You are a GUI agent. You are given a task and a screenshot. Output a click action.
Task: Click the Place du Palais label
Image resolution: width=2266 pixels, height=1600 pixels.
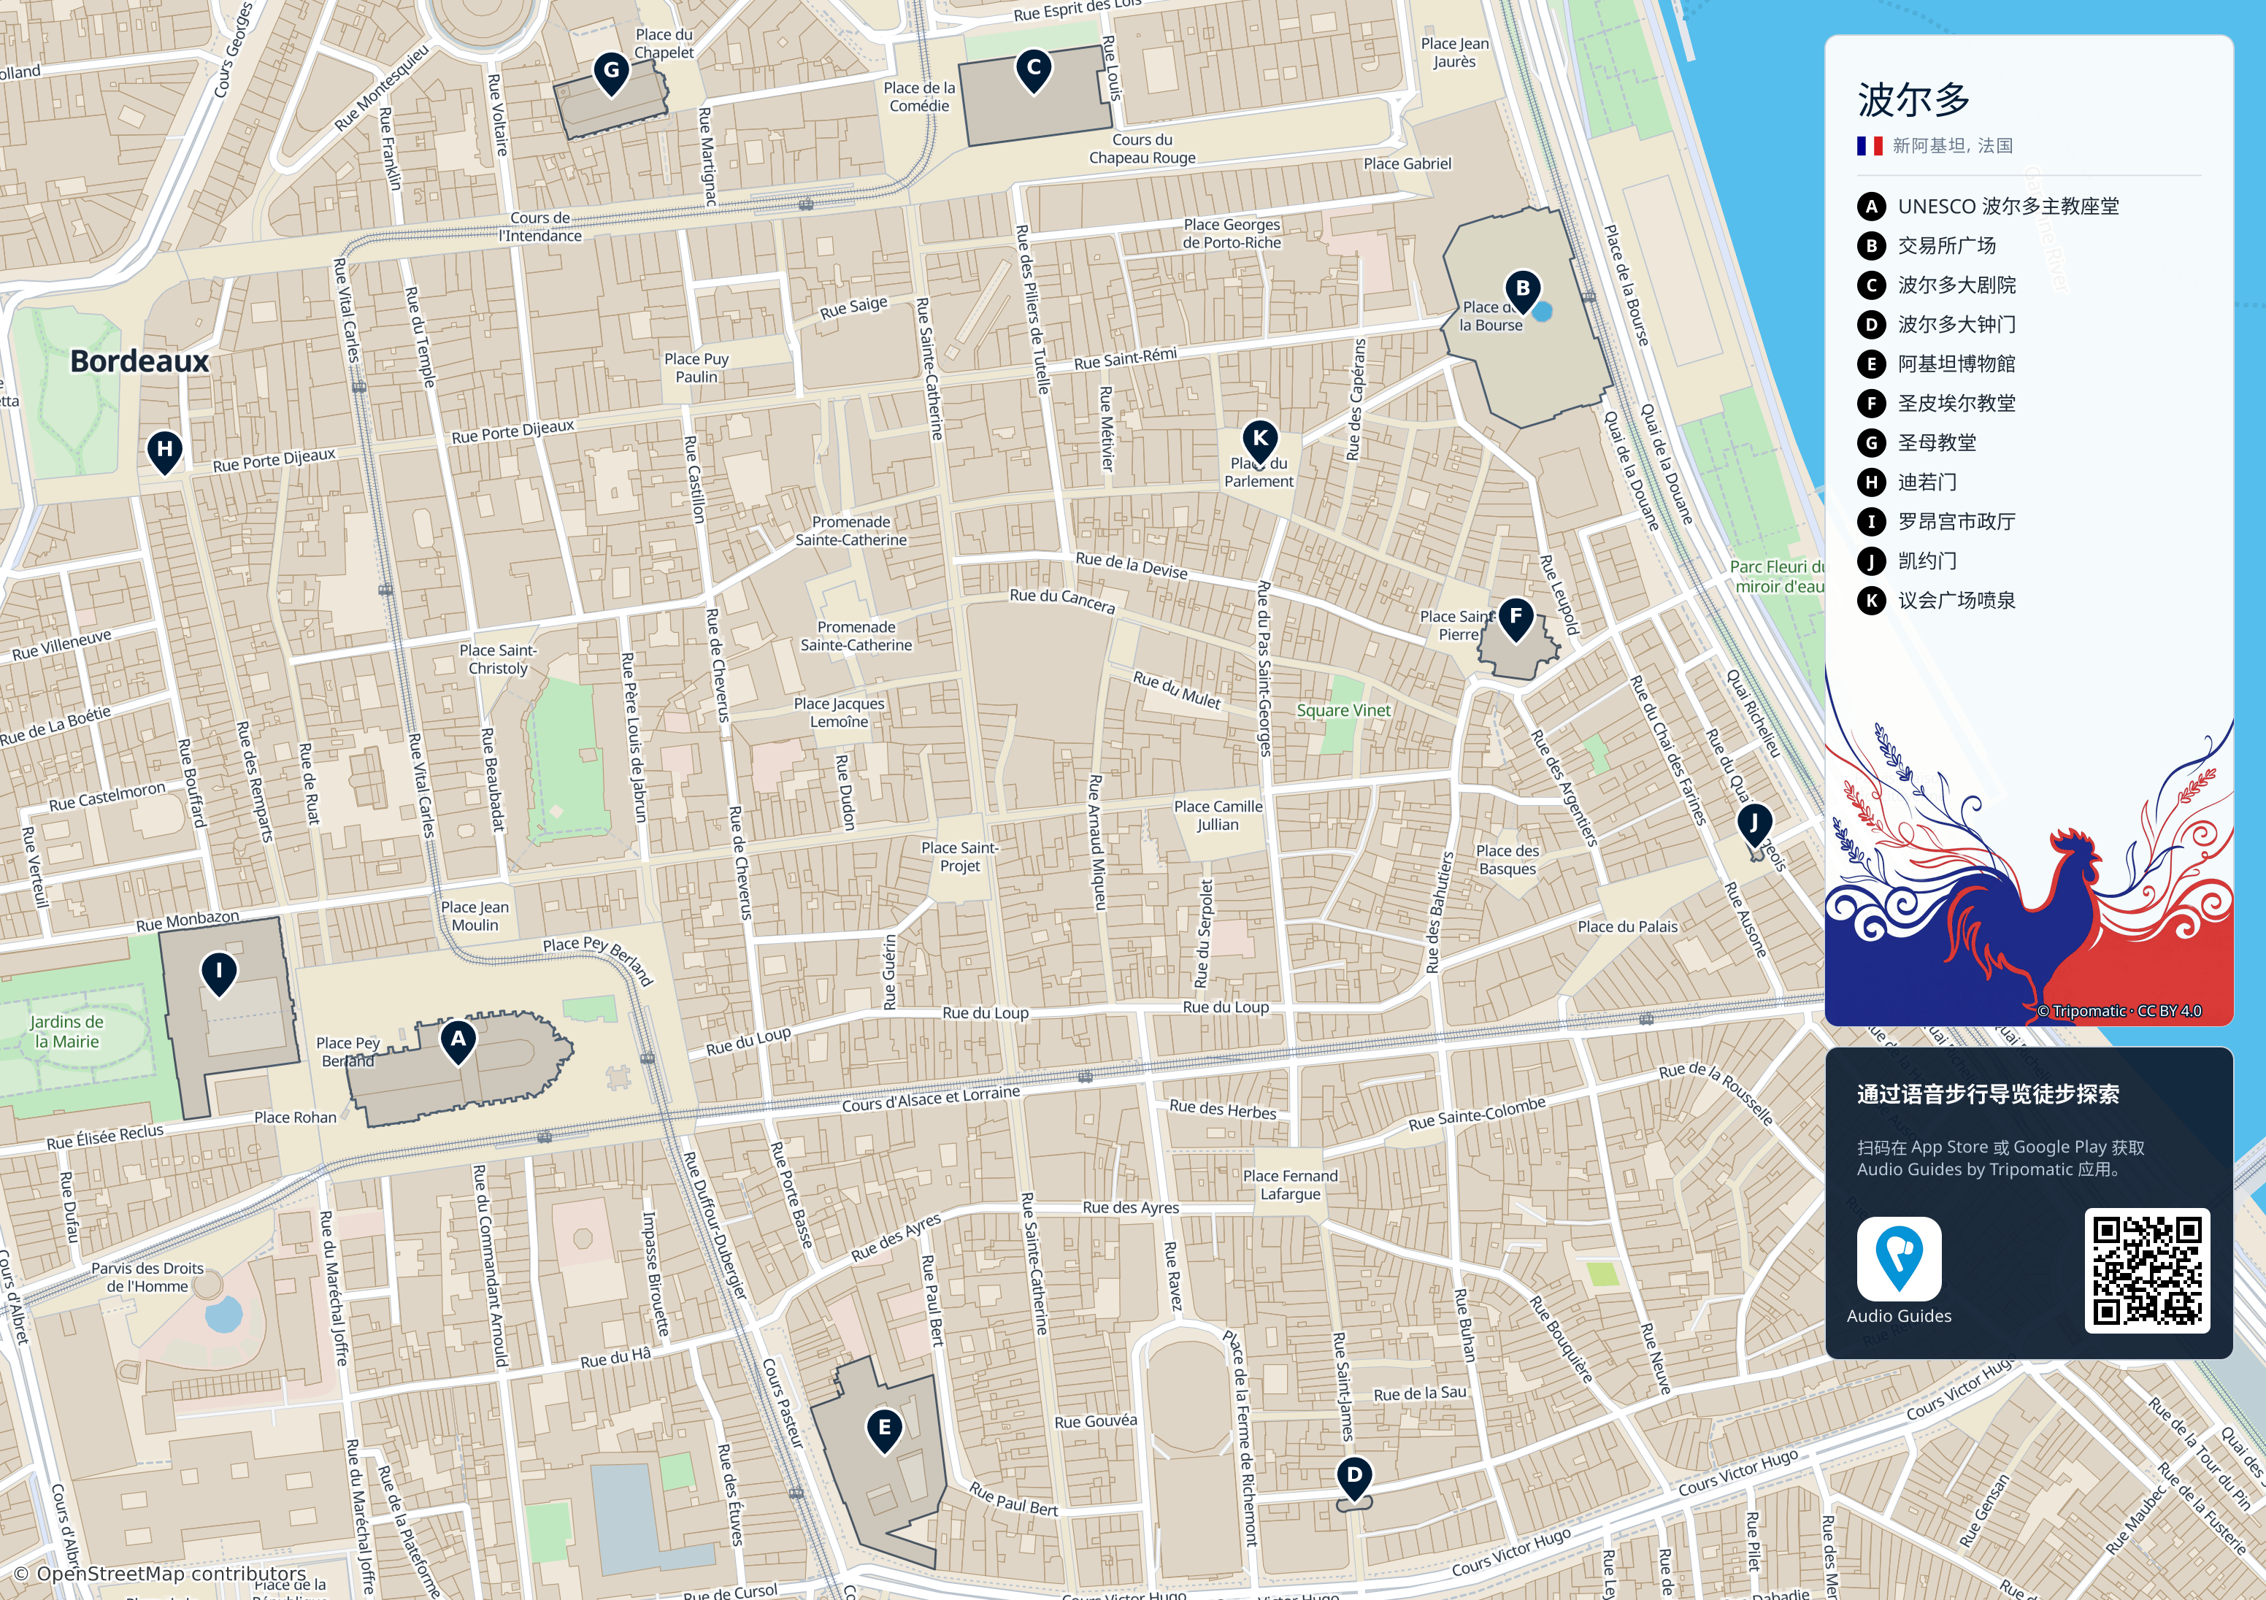[1627, 927]
